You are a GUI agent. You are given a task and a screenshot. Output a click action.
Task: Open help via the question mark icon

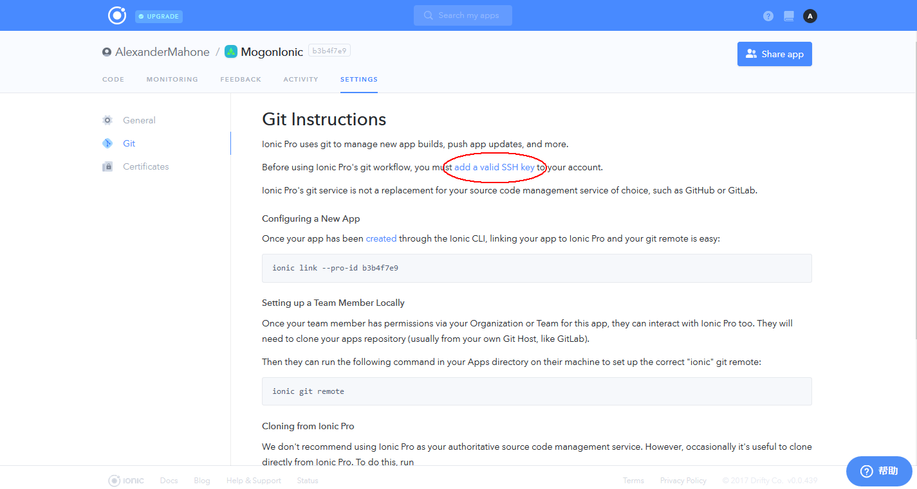pyautogui.click(x=768, y=15)
